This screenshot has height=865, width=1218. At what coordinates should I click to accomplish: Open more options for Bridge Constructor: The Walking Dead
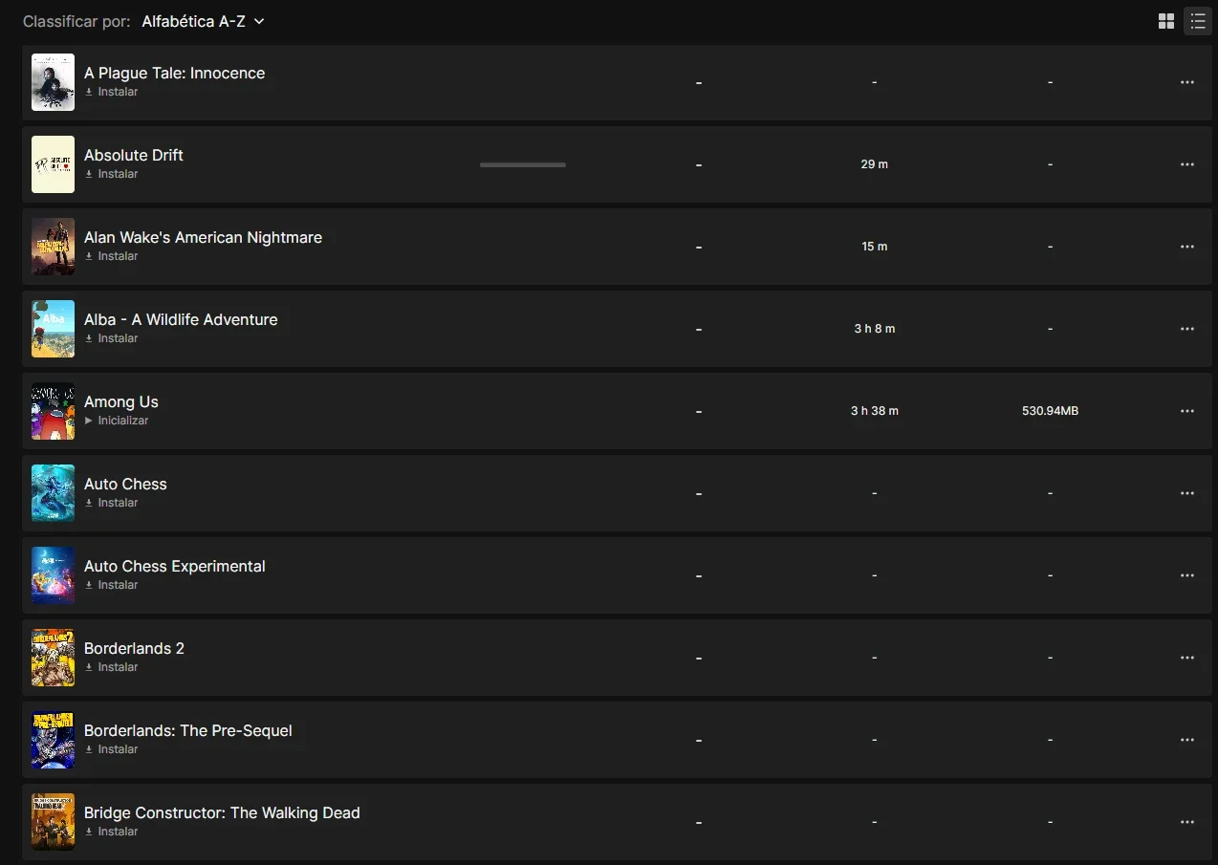1187,822
